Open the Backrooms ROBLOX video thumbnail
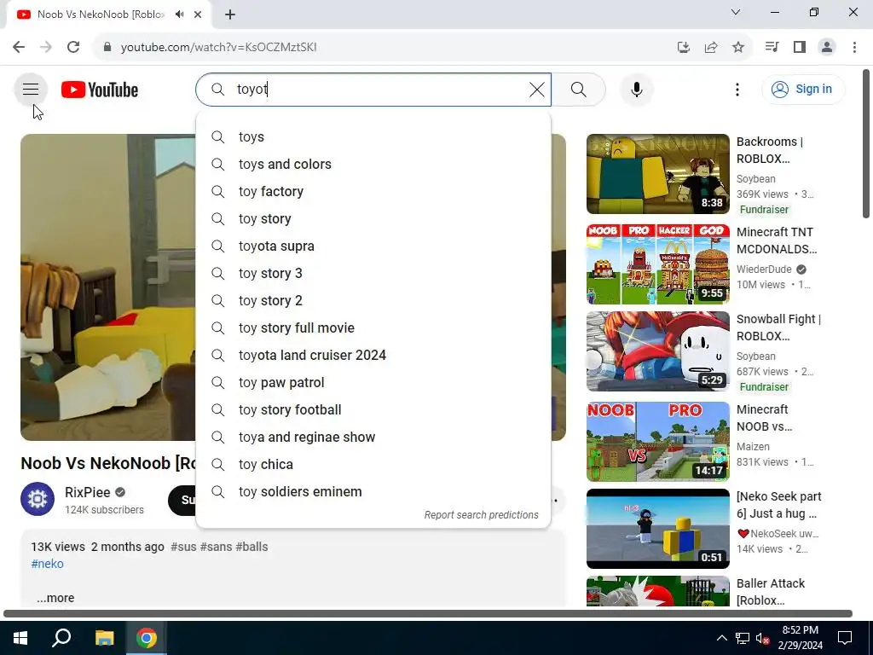Viewport: 873px width, 655px height. pos(657,174)
